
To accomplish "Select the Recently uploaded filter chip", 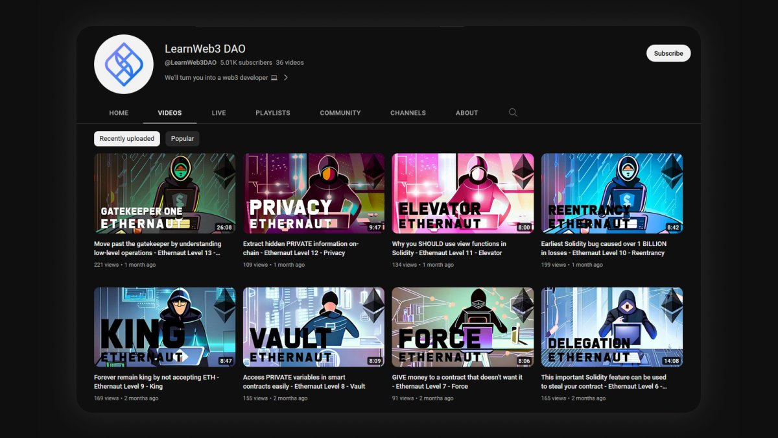I will coord(127,138).
